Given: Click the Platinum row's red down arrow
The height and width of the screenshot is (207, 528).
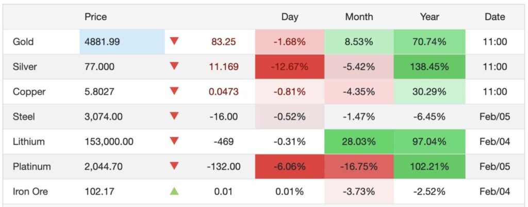Looking at the screenshot, I should click(x=174, y=166).
